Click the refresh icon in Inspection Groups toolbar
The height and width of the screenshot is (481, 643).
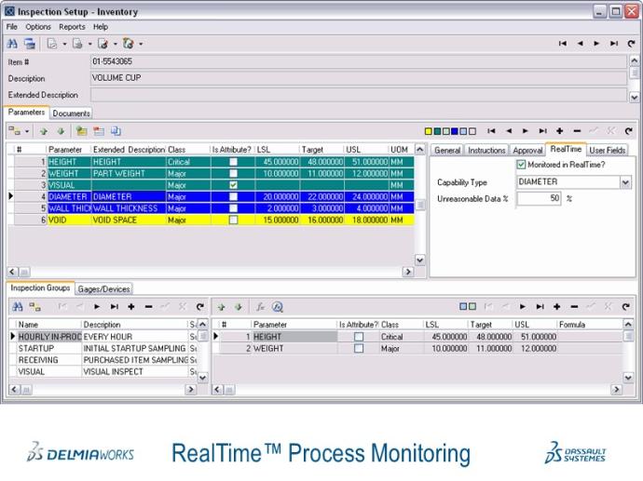pyautogui.click(x=198, y=306)
